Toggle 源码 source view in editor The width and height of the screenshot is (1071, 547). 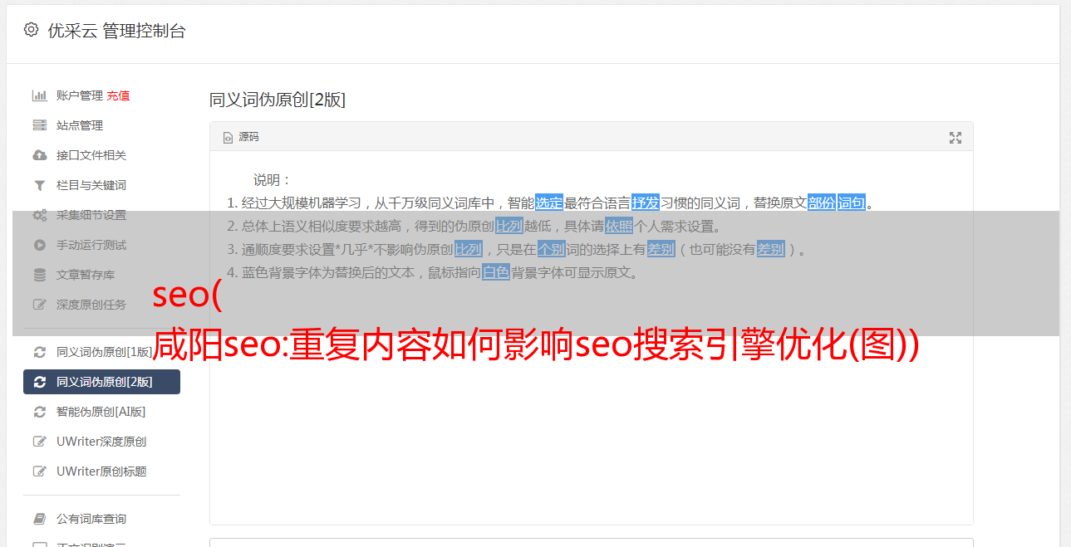click(241, 137)
